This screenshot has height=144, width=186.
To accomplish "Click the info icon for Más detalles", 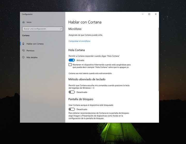I will point(23,57).
